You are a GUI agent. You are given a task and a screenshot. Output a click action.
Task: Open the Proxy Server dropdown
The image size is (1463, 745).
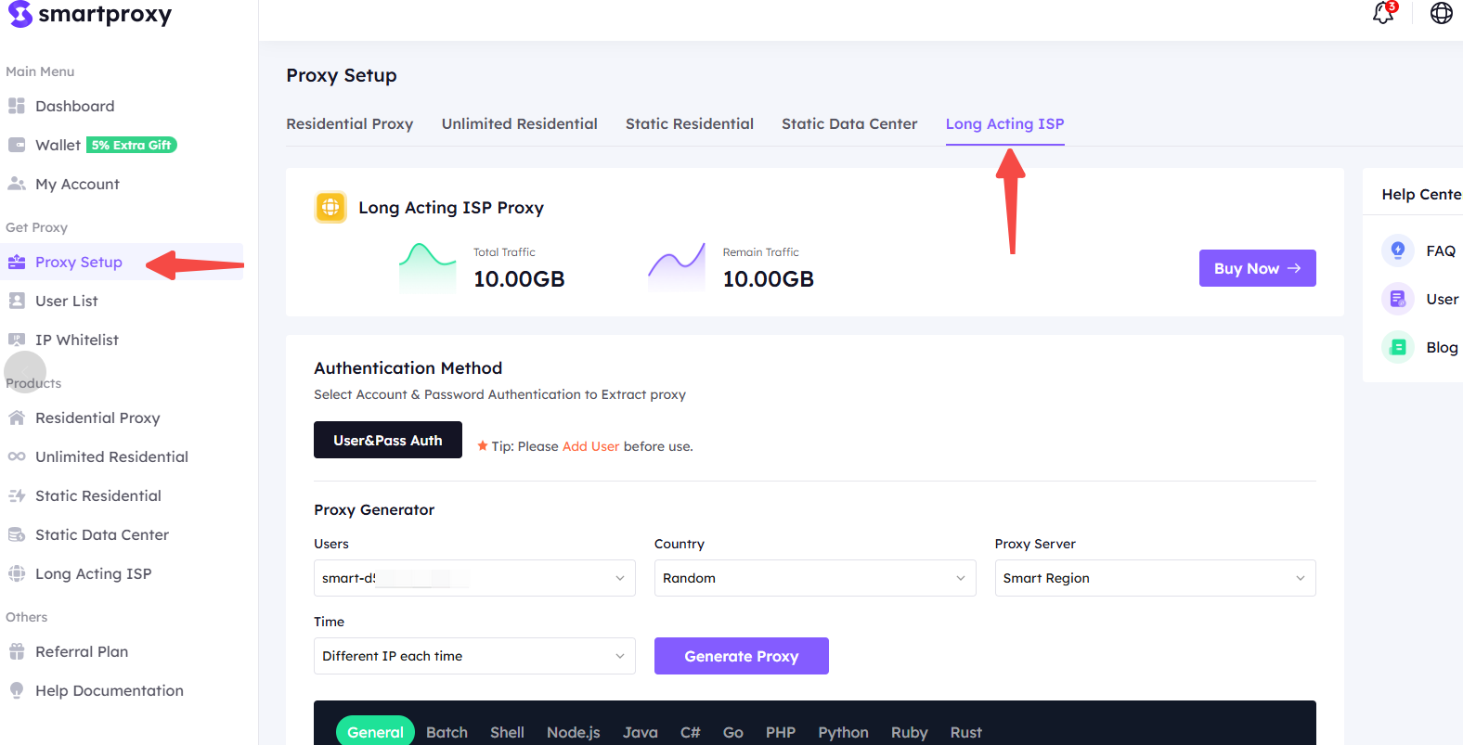[1155, 578]
